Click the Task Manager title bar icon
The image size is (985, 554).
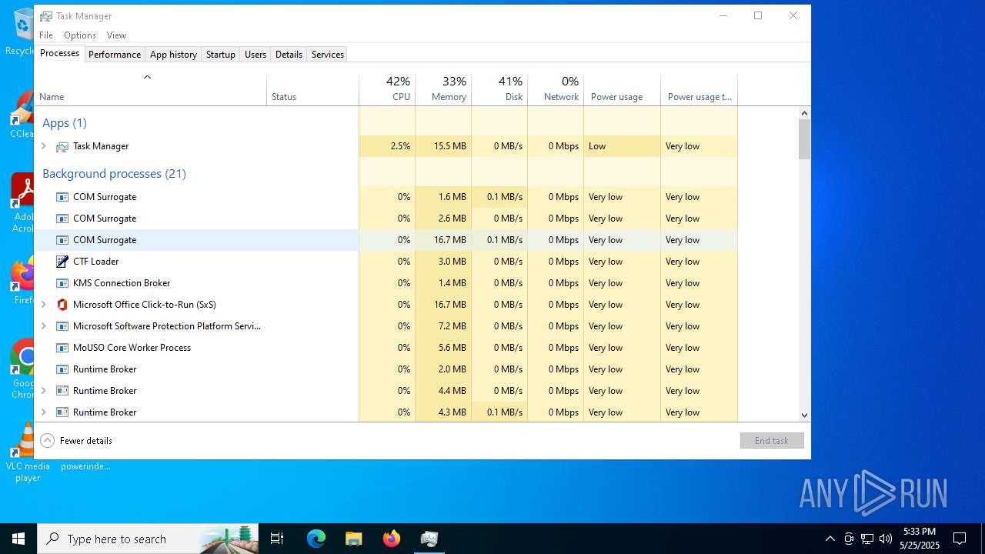[46, 16]
